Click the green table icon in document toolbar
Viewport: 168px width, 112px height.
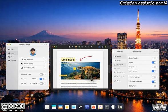(79, 47)
